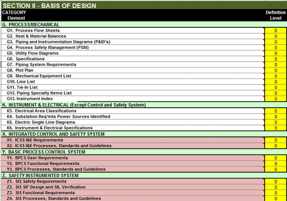Click Definition Level cell for Mechanical Equipment List
Image resolution: width=287 pixels, height=201 pixels.
276,76
